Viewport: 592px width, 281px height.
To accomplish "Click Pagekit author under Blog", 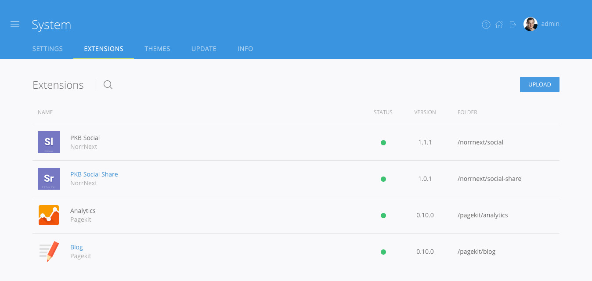I will (81, 256).
